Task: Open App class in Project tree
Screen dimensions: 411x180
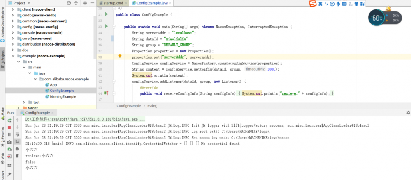Action: click(53, 85)
